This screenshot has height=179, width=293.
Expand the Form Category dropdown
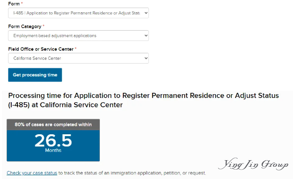pyautogui.click(x=78, y=35)
